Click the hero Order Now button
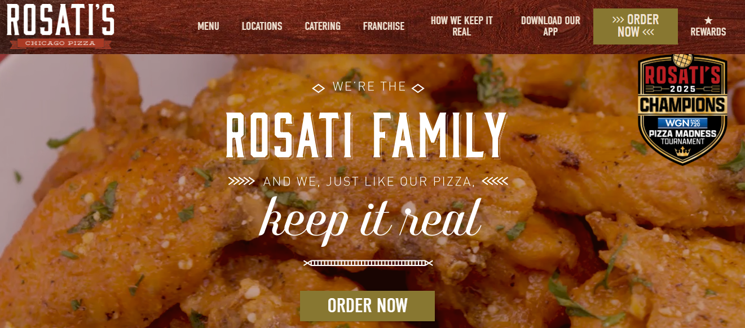Screen dimensions: 745x328 pyautogui.click(x=367, y=305)
